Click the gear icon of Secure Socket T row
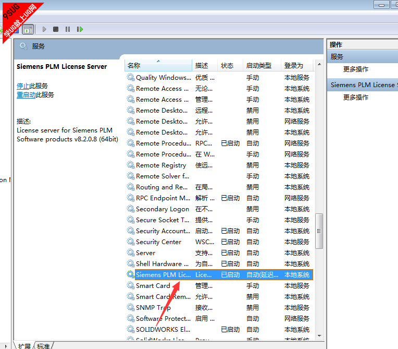Screen dimensions: 398x349 pyautogui.click(x=130, y=220)
